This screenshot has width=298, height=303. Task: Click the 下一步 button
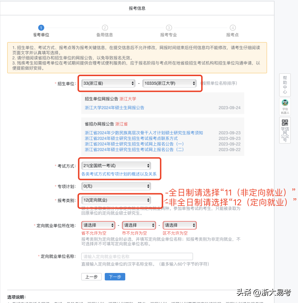click(x=115, y=277)
